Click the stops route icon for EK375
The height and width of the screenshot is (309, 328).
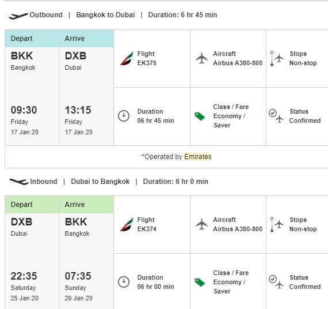(276, 58)
